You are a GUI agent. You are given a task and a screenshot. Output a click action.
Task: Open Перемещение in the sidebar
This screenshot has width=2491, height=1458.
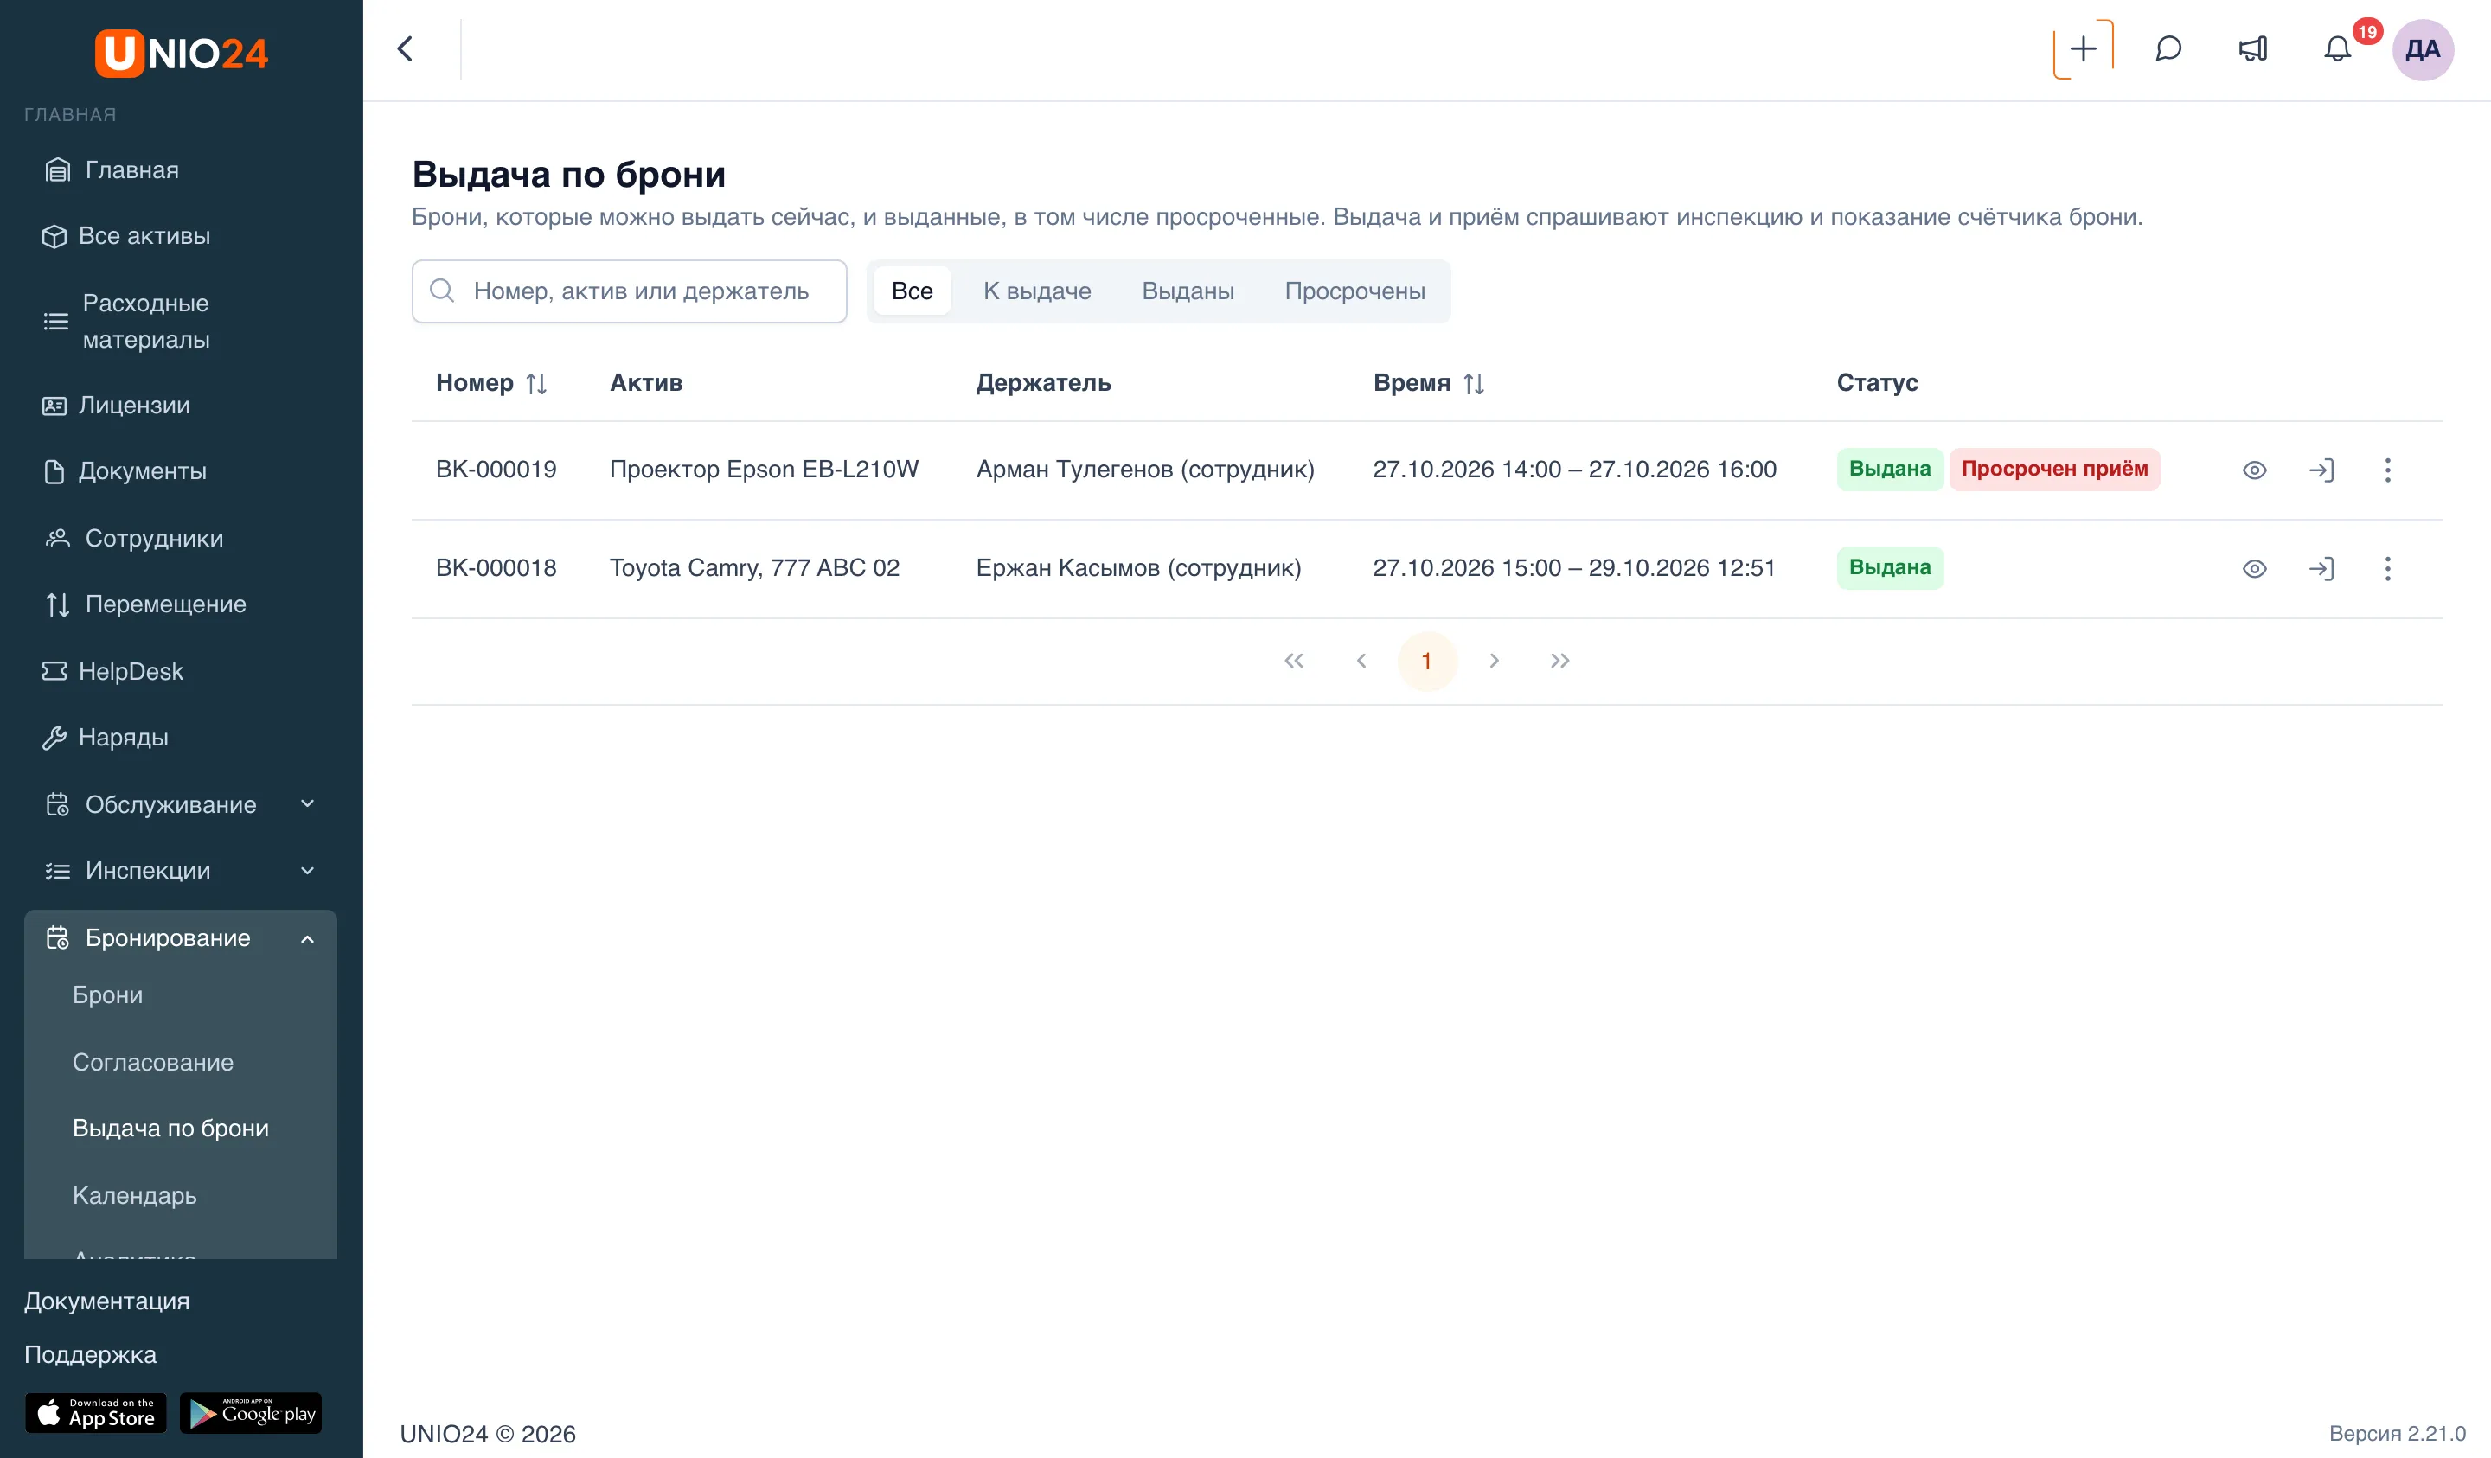pyautogui.click(x=180, y=604)
